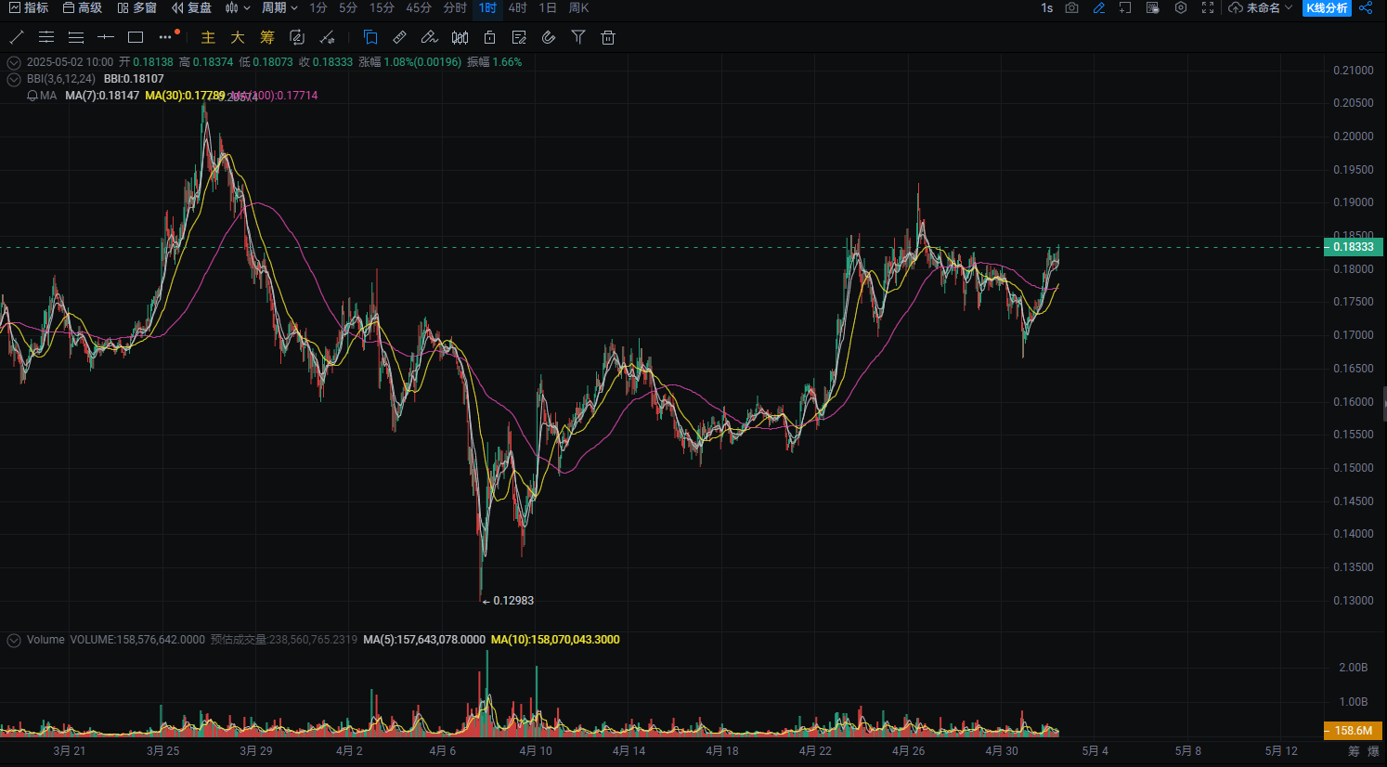Screen dimensions: 1387x767
Task: Click the 1s refresh interval button
Action: (1046, 7)
